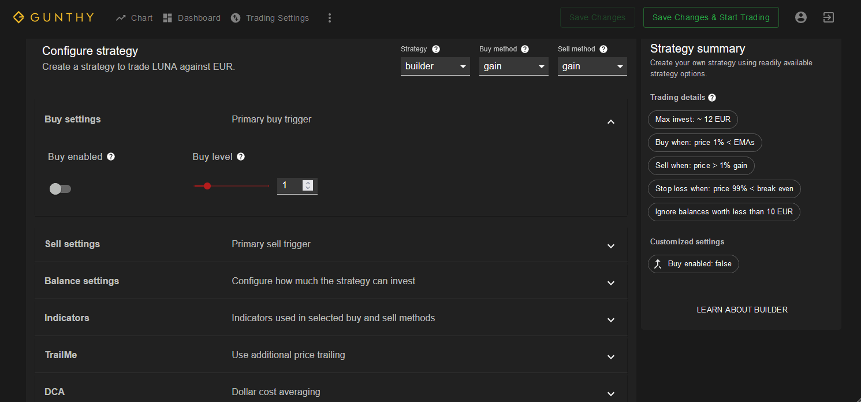Click the Dashboard grid icon
The width and height of the screenshot is (861, 402).
(x=167, y=18)
